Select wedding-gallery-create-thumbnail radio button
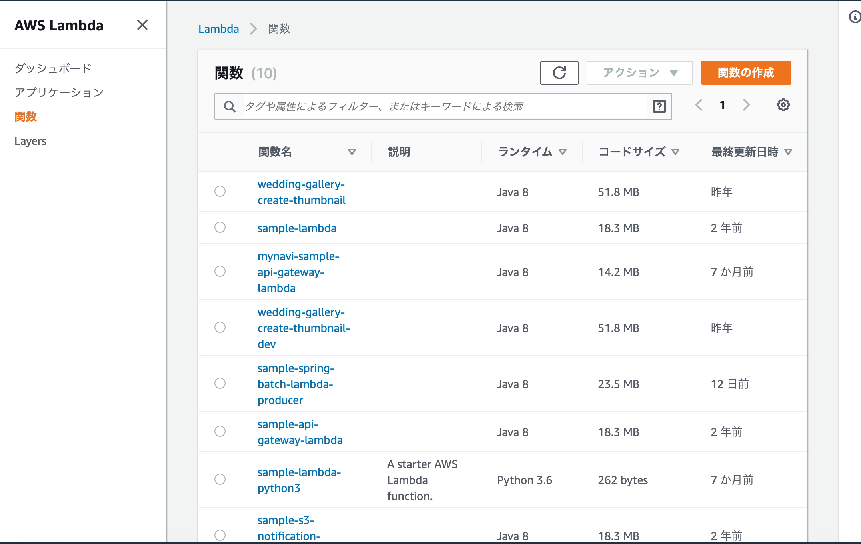The width and height of the screenshot is (861, 544). (220, 191)
